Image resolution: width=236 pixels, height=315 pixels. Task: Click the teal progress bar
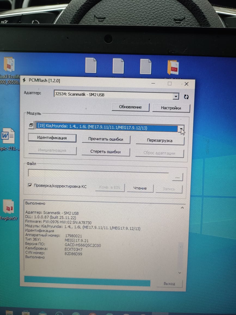[x=87, y=281]
